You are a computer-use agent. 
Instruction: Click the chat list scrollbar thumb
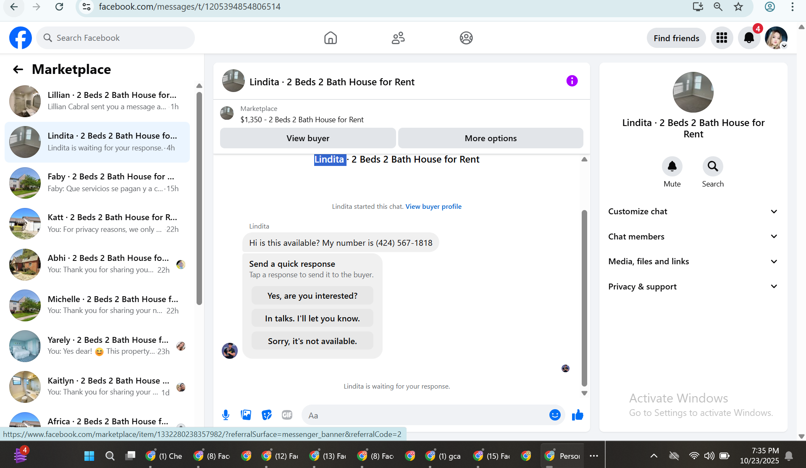coord(199,197)
